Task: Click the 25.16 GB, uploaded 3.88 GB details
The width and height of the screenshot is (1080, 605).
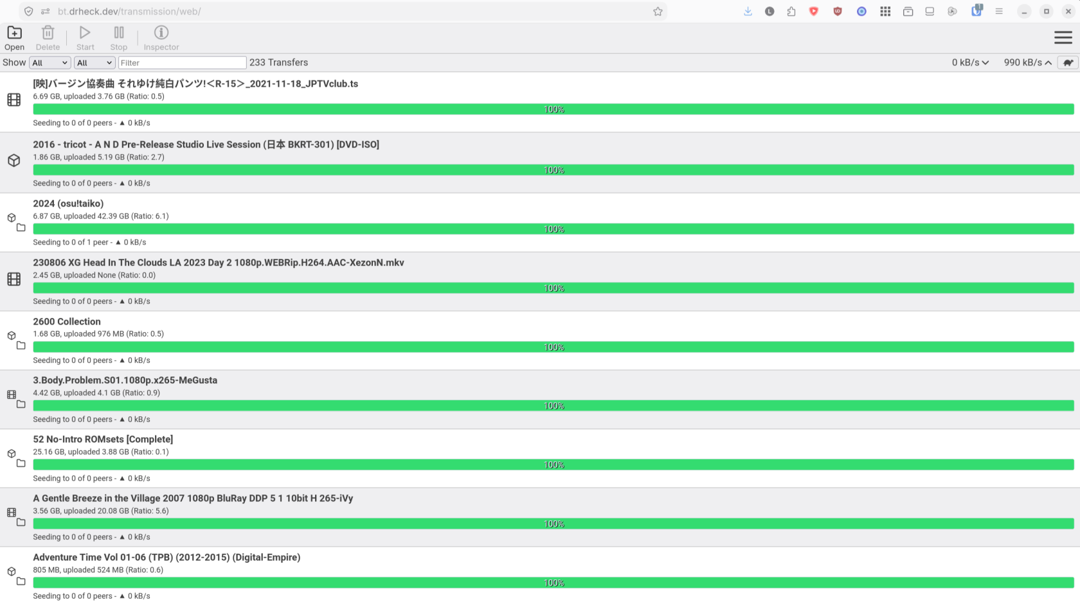Action: [101, 452]
